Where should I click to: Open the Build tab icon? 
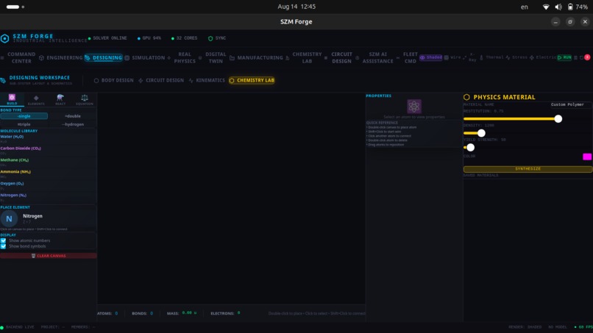point(12,98)
